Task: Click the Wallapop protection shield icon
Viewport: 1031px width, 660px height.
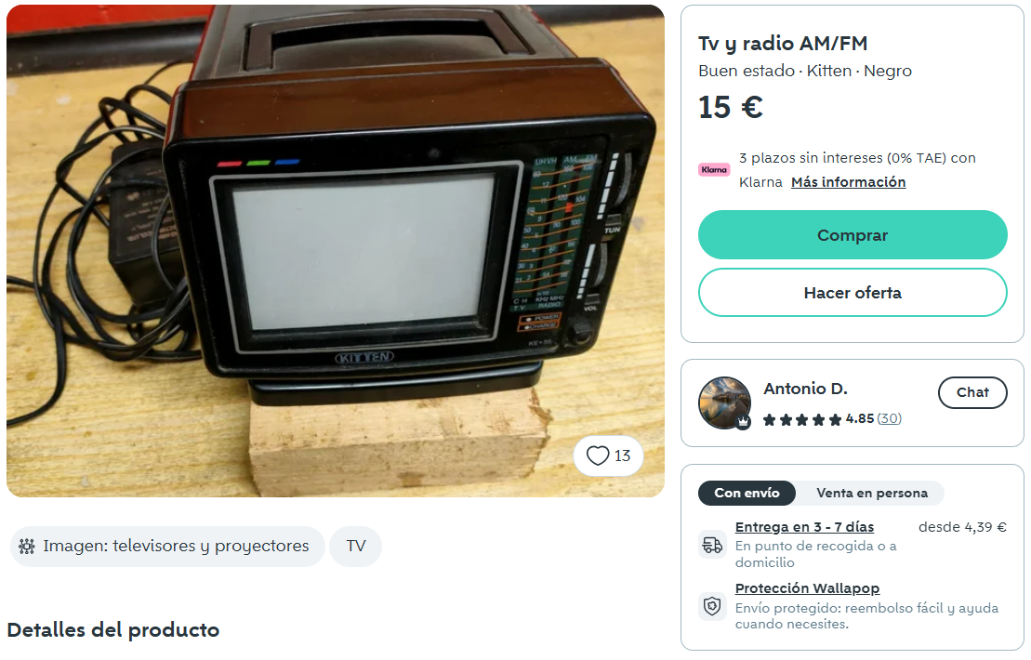Action: click(712, 606)
